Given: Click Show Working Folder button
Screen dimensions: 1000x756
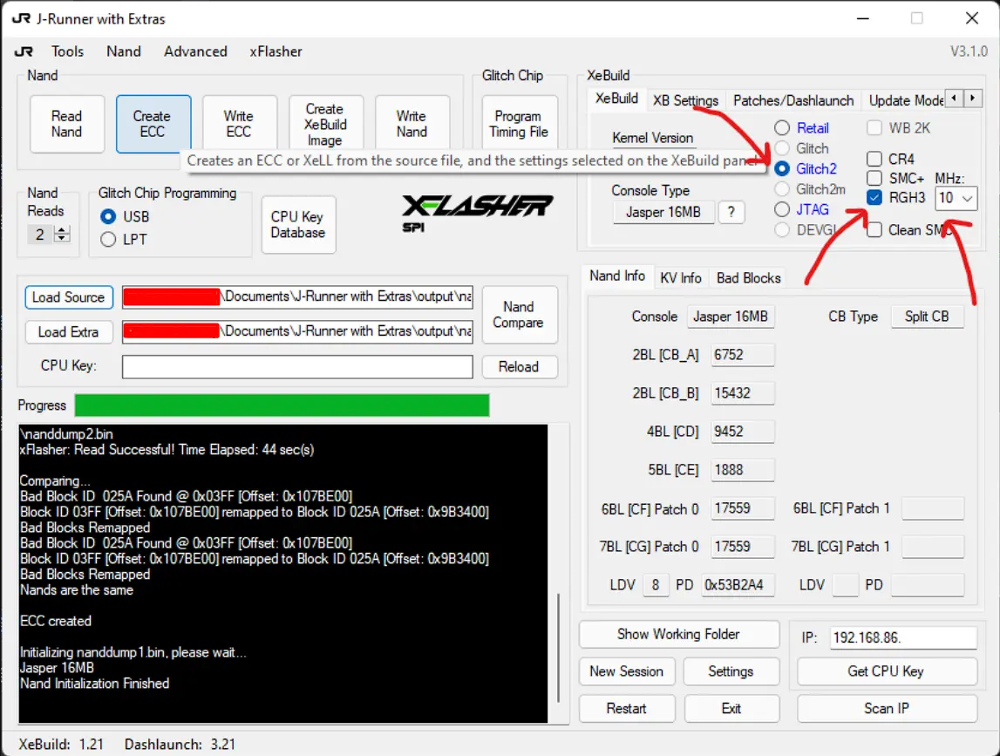Looking at the screenshot, I should tap(678, 634).
